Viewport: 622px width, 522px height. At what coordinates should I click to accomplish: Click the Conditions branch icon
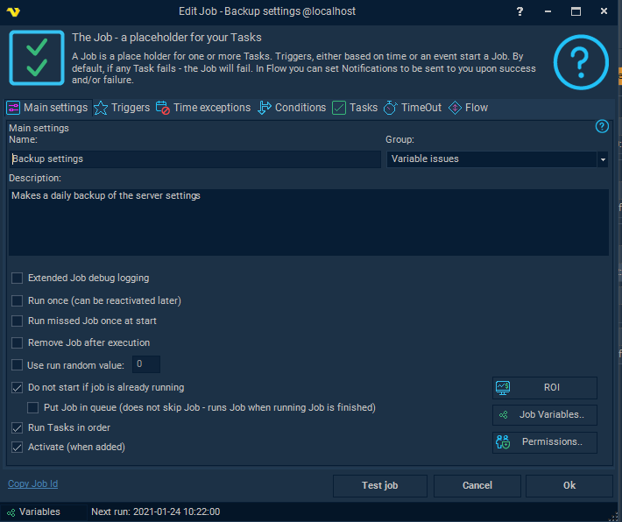(265, 108)
